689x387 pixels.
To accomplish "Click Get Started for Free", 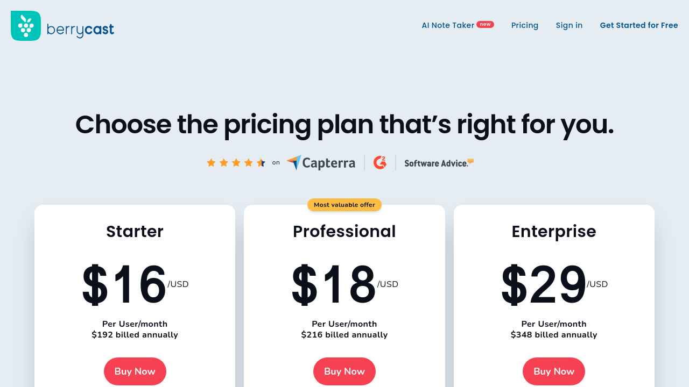I will [639, 25].
